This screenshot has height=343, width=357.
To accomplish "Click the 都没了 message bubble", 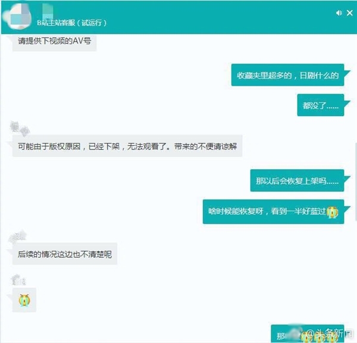I will coord(321,105).
